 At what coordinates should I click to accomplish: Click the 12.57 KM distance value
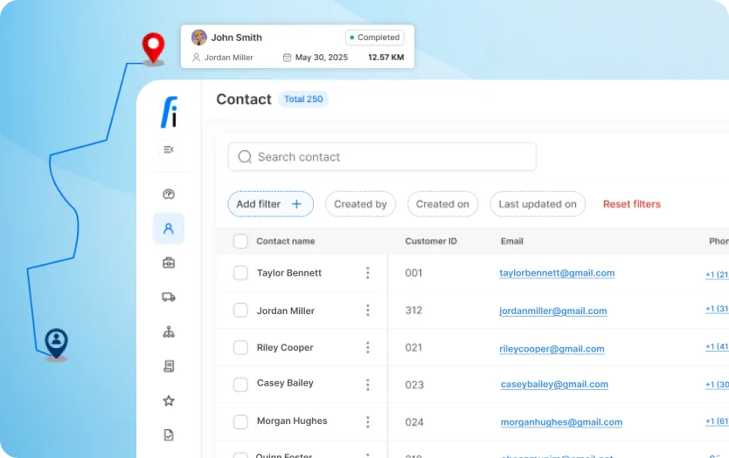coord(385,58)
